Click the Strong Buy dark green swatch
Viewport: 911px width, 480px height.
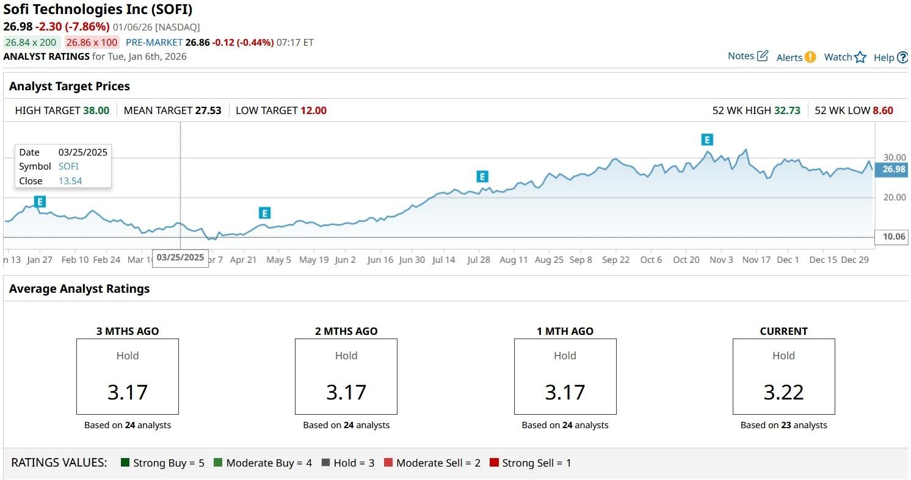coord(126,462)
